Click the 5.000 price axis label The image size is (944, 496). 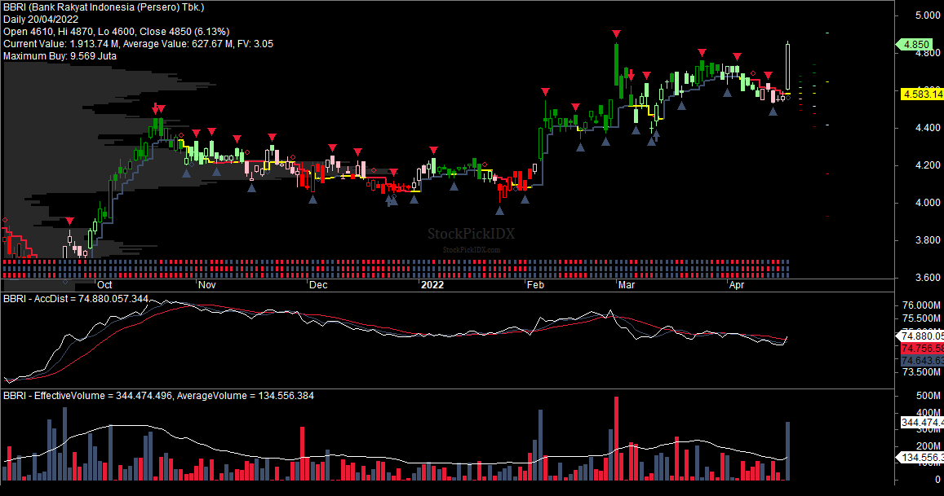[x=927, y=15]
